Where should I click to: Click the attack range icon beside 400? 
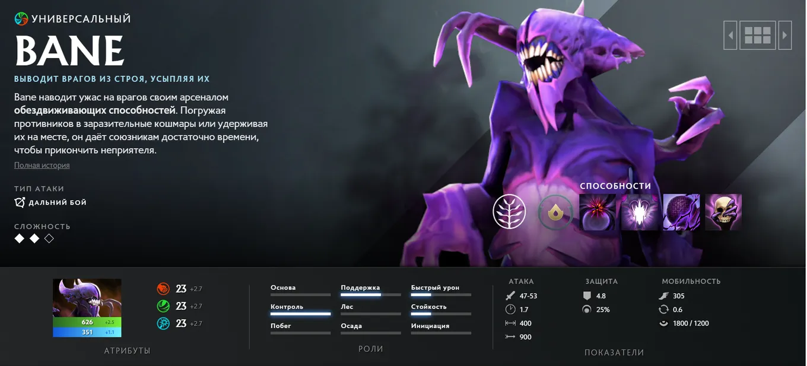pos(510,323)
